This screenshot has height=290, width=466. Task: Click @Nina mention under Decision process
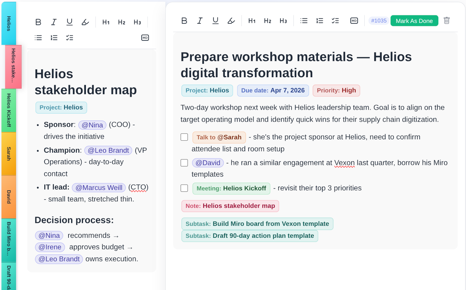click(x=49, y=235)
